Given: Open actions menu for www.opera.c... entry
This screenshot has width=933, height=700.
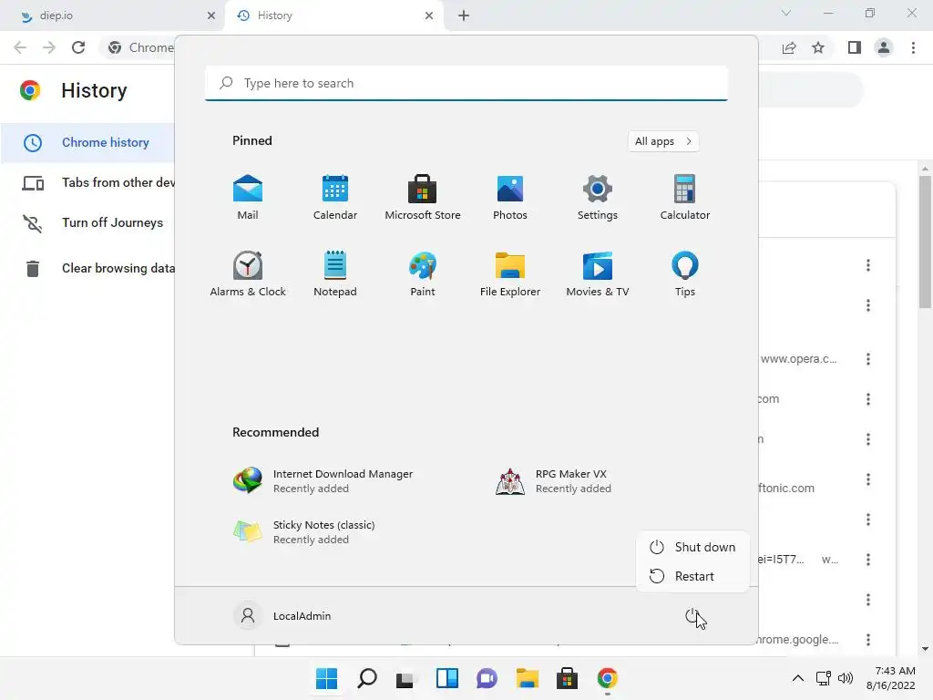Looking at the screenshot, I should [868, 359].
